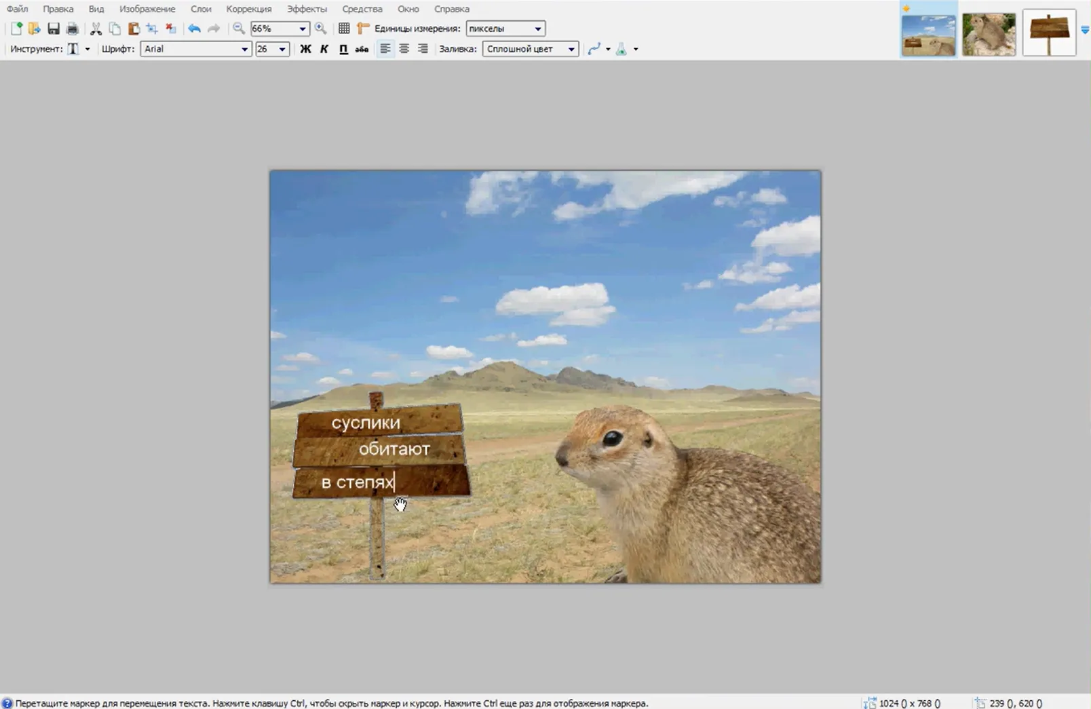1091x709 pixels.
Task: Open the Сплошной цвет fill dropdown
Action: (x=571, y=49)
